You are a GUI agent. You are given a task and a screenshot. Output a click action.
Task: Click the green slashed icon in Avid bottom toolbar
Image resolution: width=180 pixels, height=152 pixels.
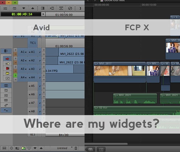(x=23, y=148)
